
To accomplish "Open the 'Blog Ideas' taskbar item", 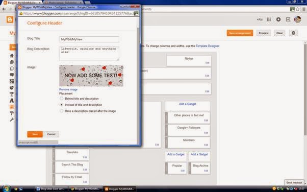I will (x=52, y=189).
